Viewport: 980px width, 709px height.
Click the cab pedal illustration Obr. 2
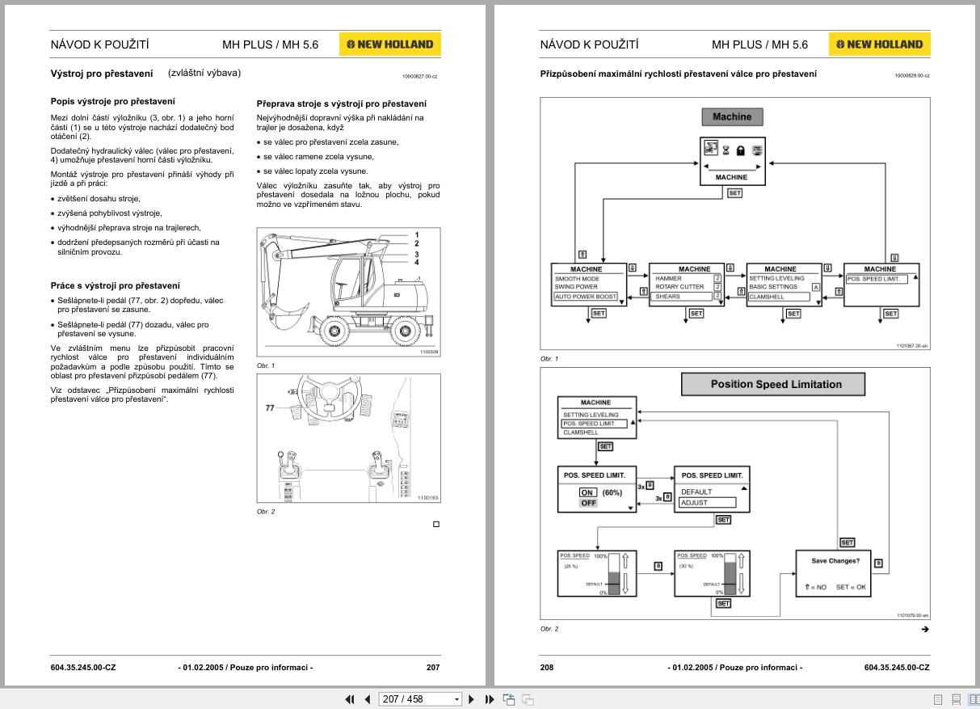point(349,438)
